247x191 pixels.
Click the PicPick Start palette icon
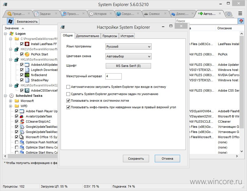click(27, 54)
